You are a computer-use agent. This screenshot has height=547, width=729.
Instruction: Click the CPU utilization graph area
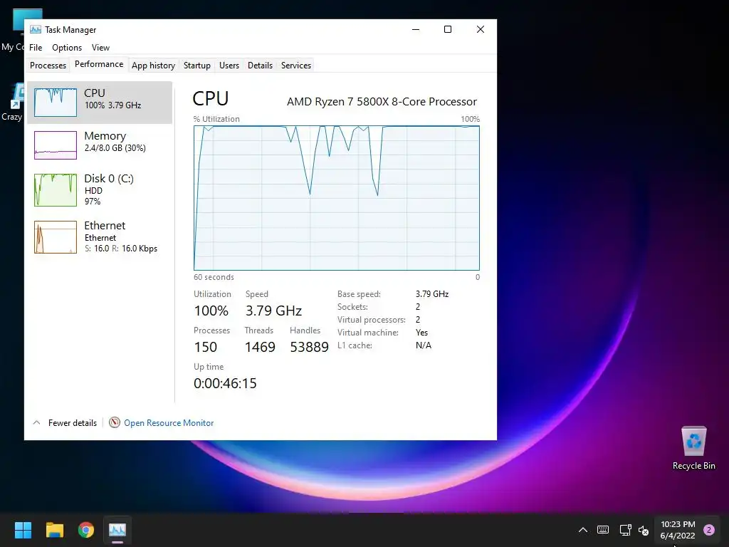pos(337,198)
